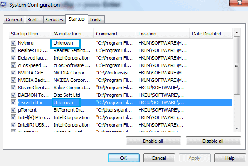248x166 pixels.
Task: Switch to the General tab
Action: tap(14, 20)
